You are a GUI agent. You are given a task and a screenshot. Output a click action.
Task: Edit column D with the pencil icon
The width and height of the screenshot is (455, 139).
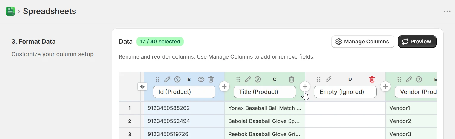pyautogui.click(x=328, y=79)
